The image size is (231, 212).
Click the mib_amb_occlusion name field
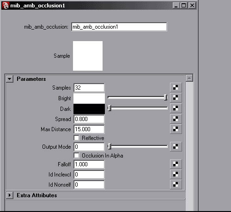[x=119, y=27]
